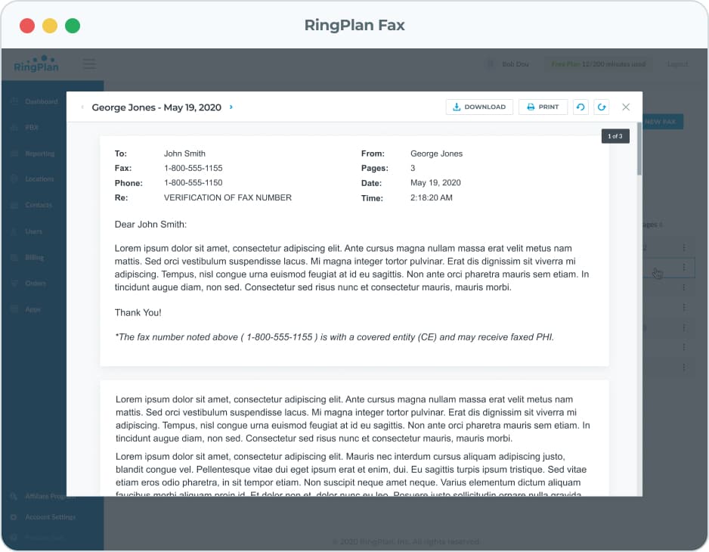Toggle the hamburger menu in the header

(x=89, y=64)
